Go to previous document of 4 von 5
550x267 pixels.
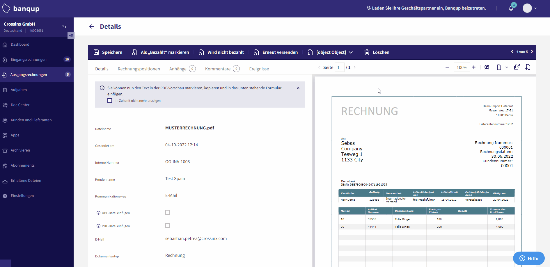[x=512, y=51]
